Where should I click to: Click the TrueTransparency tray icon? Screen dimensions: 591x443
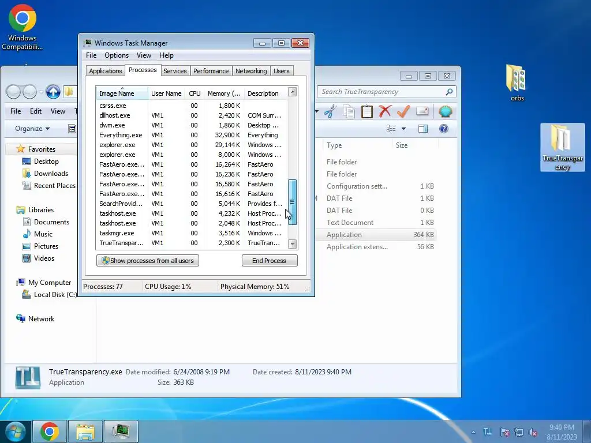487,431
